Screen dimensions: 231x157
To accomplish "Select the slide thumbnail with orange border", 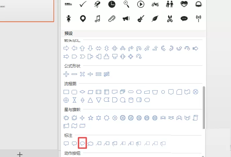I will coord(27,11).
